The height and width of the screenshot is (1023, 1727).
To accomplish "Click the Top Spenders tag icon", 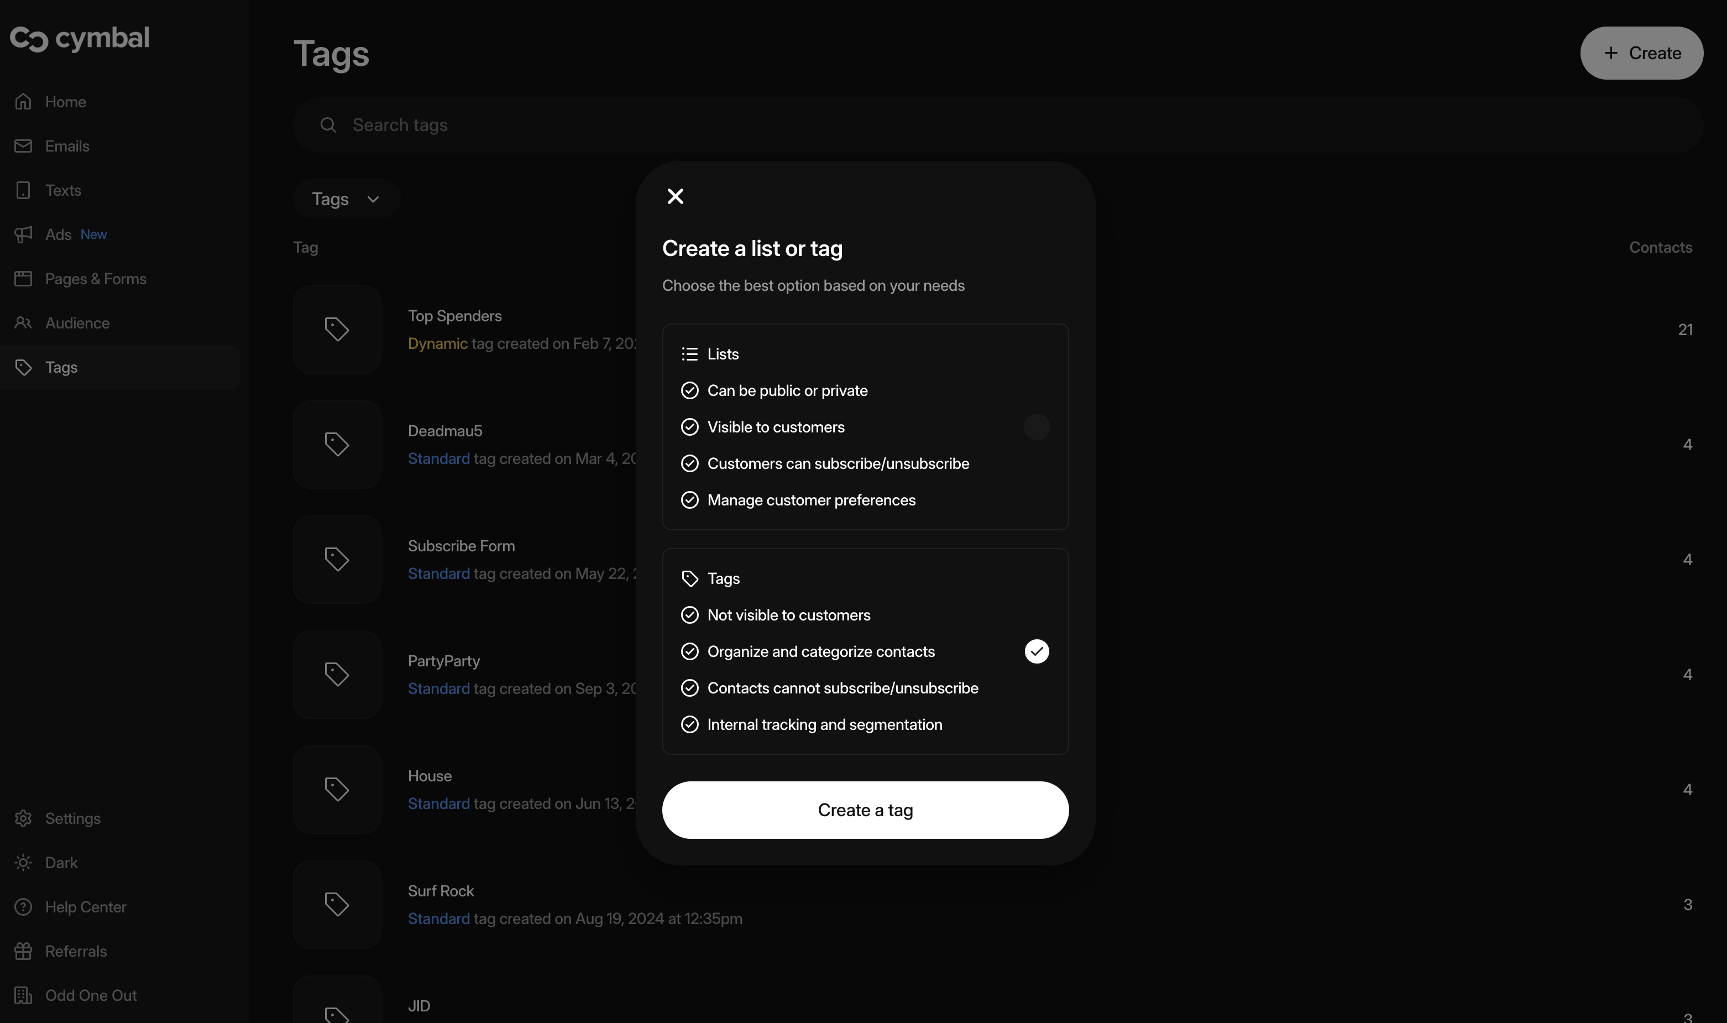I will pos(336,330).
